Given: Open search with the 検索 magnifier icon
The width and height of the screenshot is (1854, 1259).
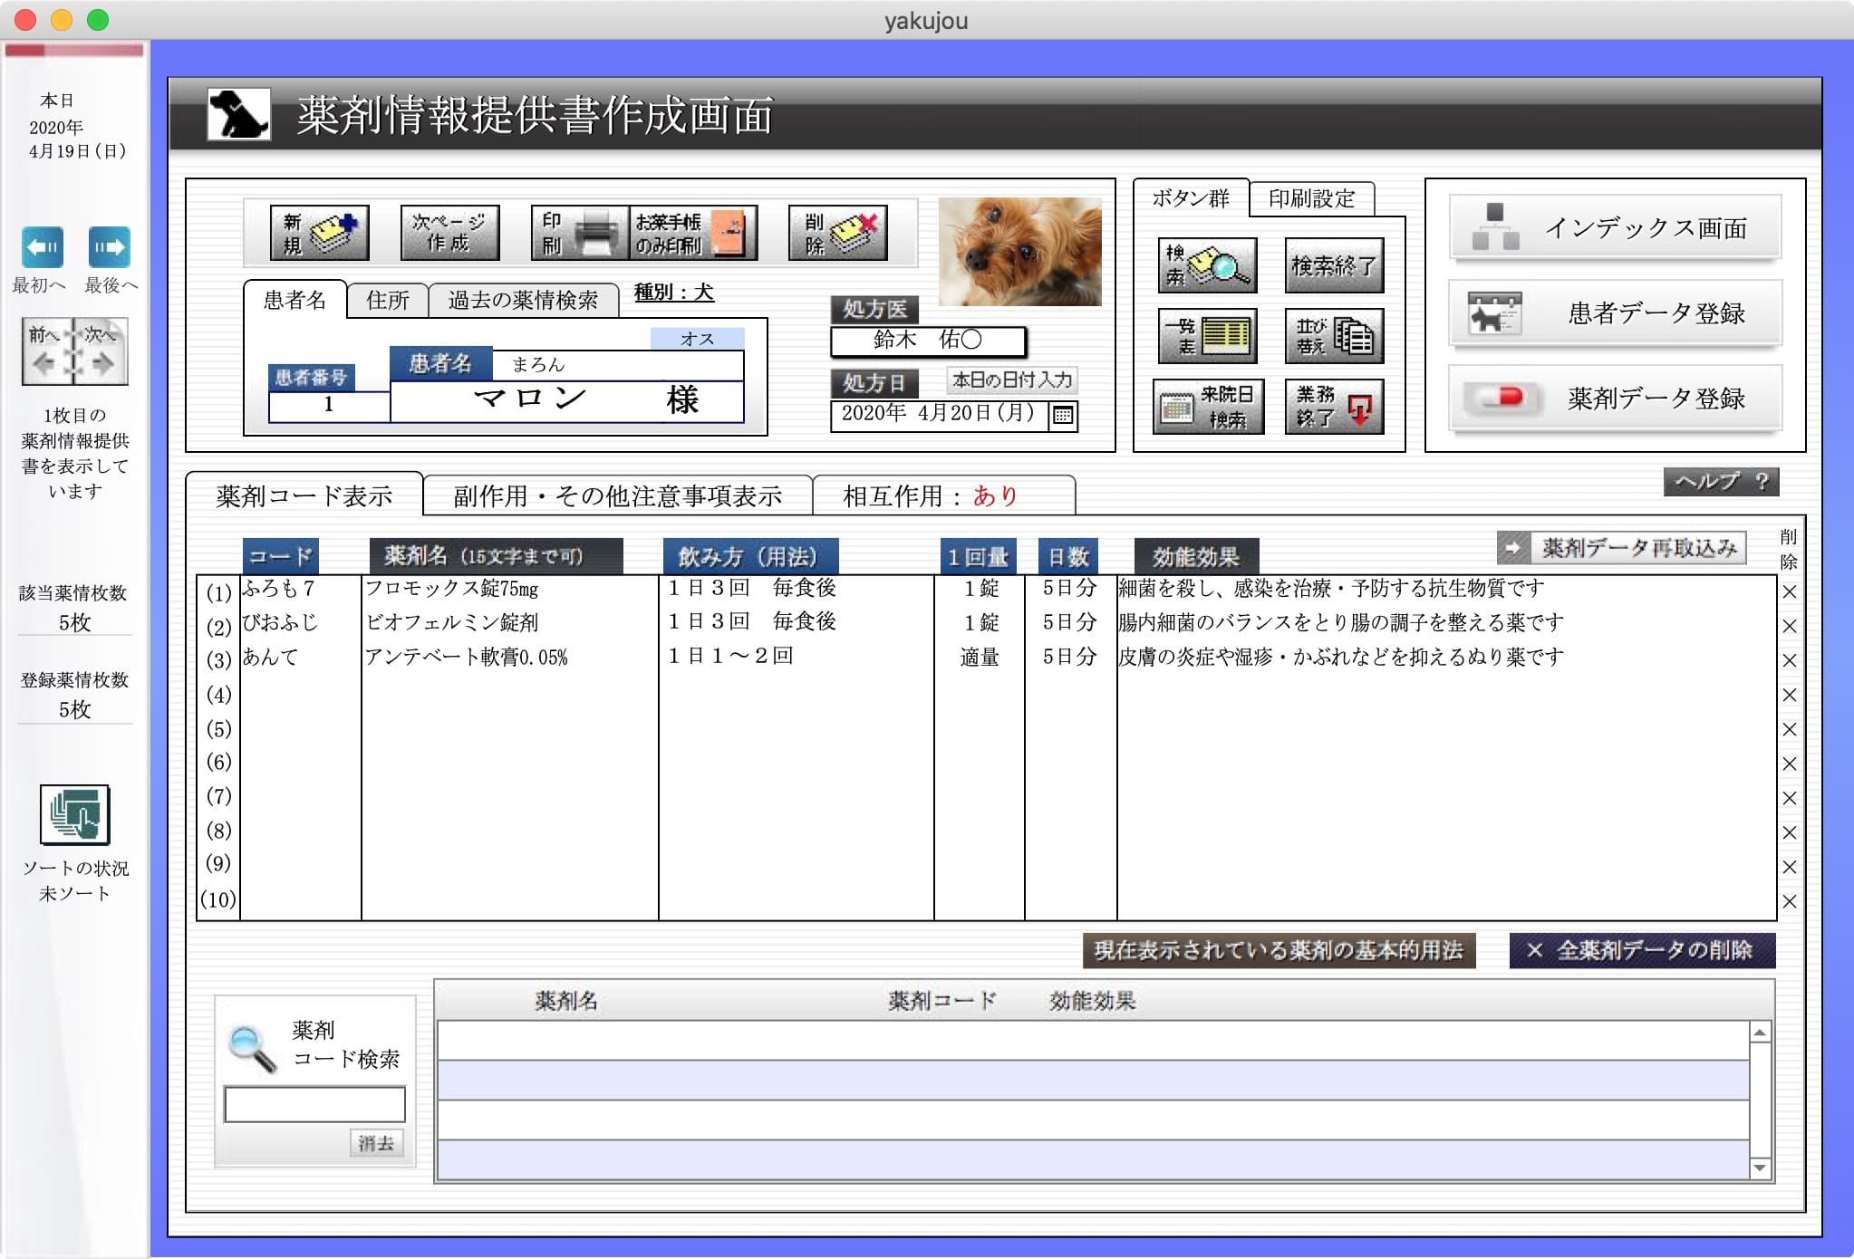Looking at the screenshot, I should click(x=1209, y=266).
